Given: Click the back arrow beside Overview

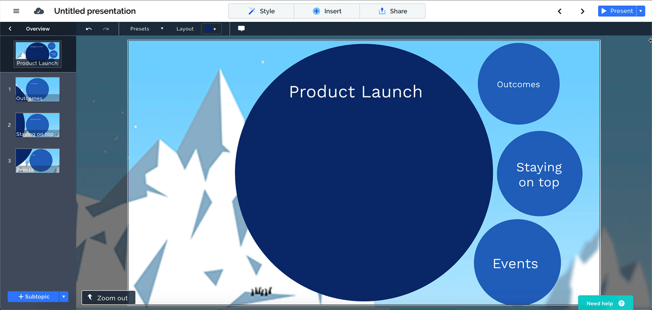Looking at the screenshot, I should [x=10, y=29].
